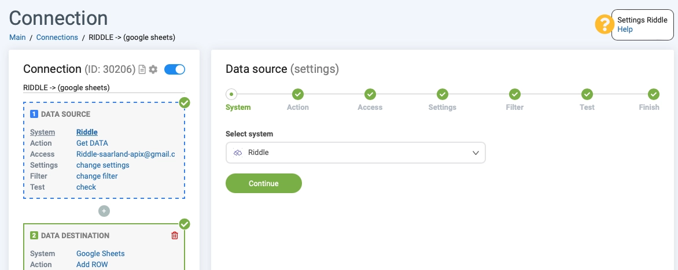Viewport: 678px width, 270px height.
Task: Click the yellow question mark help icon
Action: pyautogui.click(x=605, y=25)
